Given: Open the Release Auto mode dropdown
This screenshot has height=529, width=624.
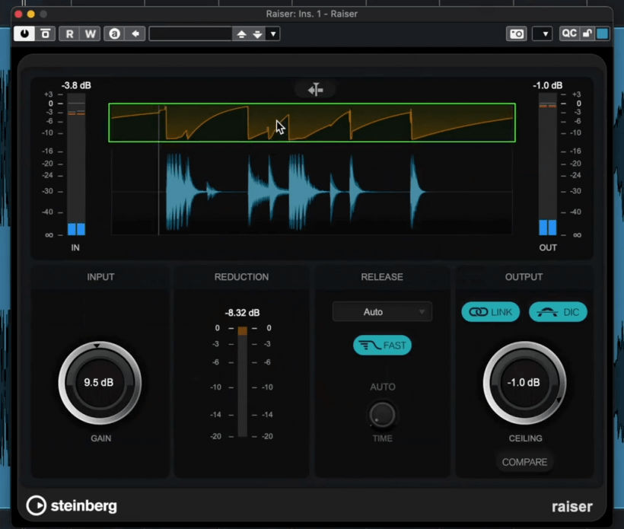Looking at the screenshot, I should pyautogui.click(x=382, y=311).
